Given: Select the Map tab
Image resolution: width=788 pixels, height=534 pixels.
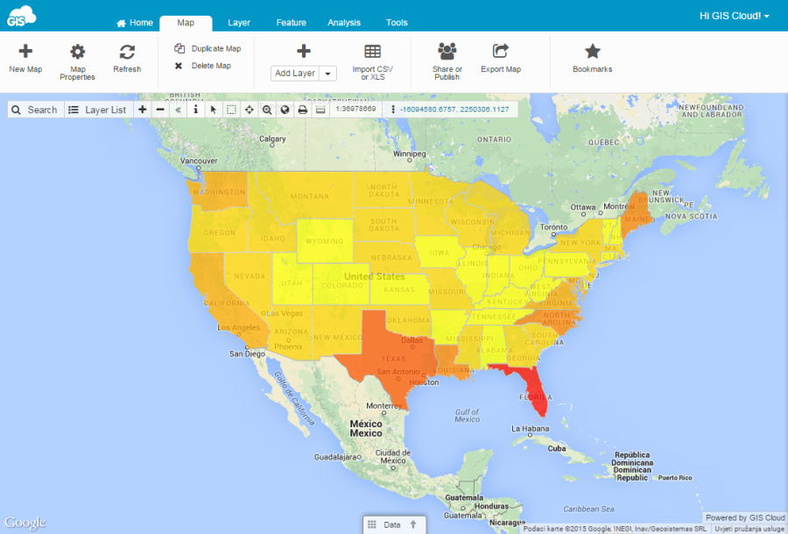Looking at the screenshot, I should pos(186,23).
